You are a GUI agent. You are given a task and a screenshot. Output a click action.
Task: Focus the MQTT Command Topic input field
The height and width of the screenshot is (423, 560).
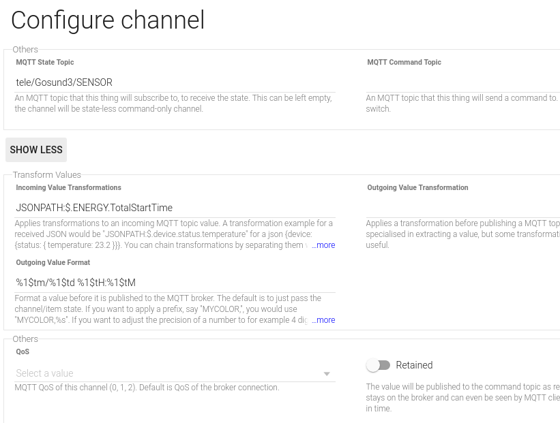(462, 82)
